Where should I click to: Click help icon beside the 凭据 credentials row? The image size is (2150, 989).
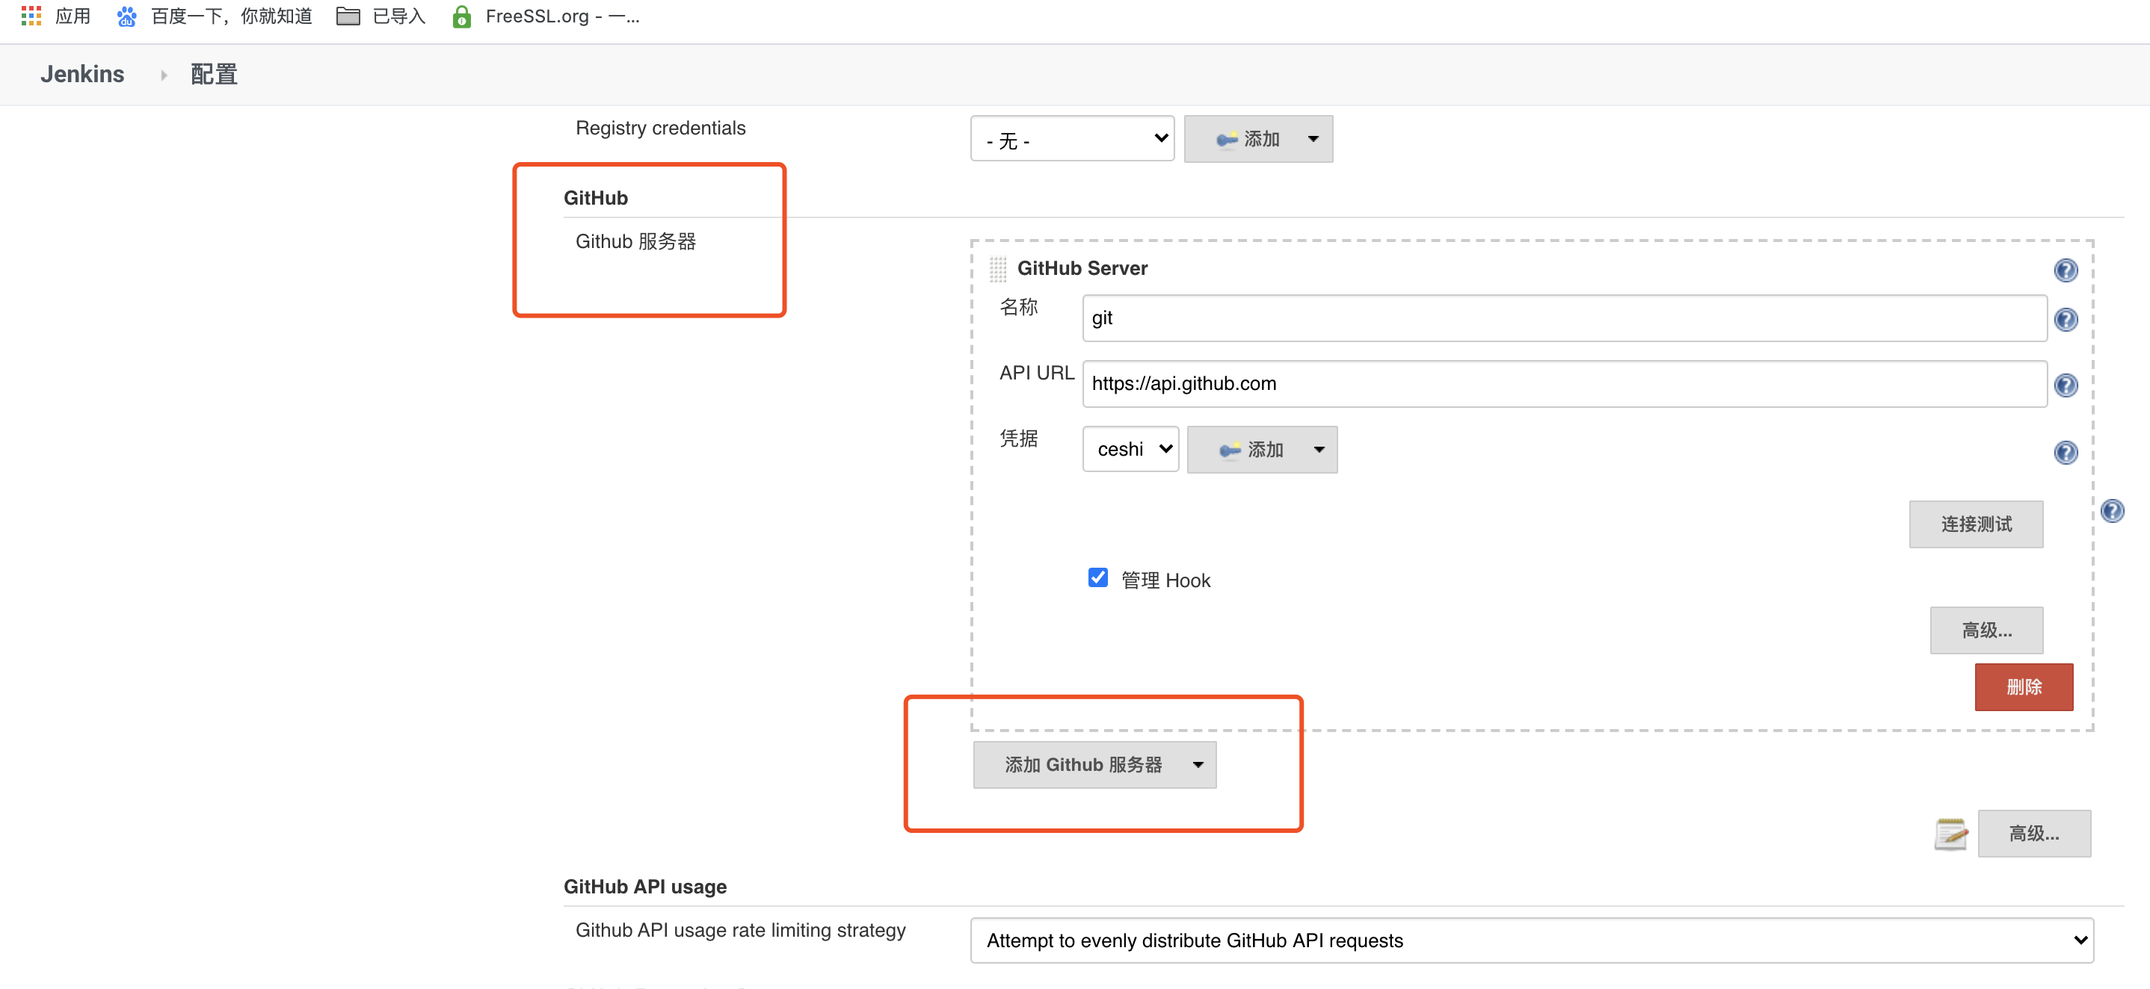[x=2065, y=452]
